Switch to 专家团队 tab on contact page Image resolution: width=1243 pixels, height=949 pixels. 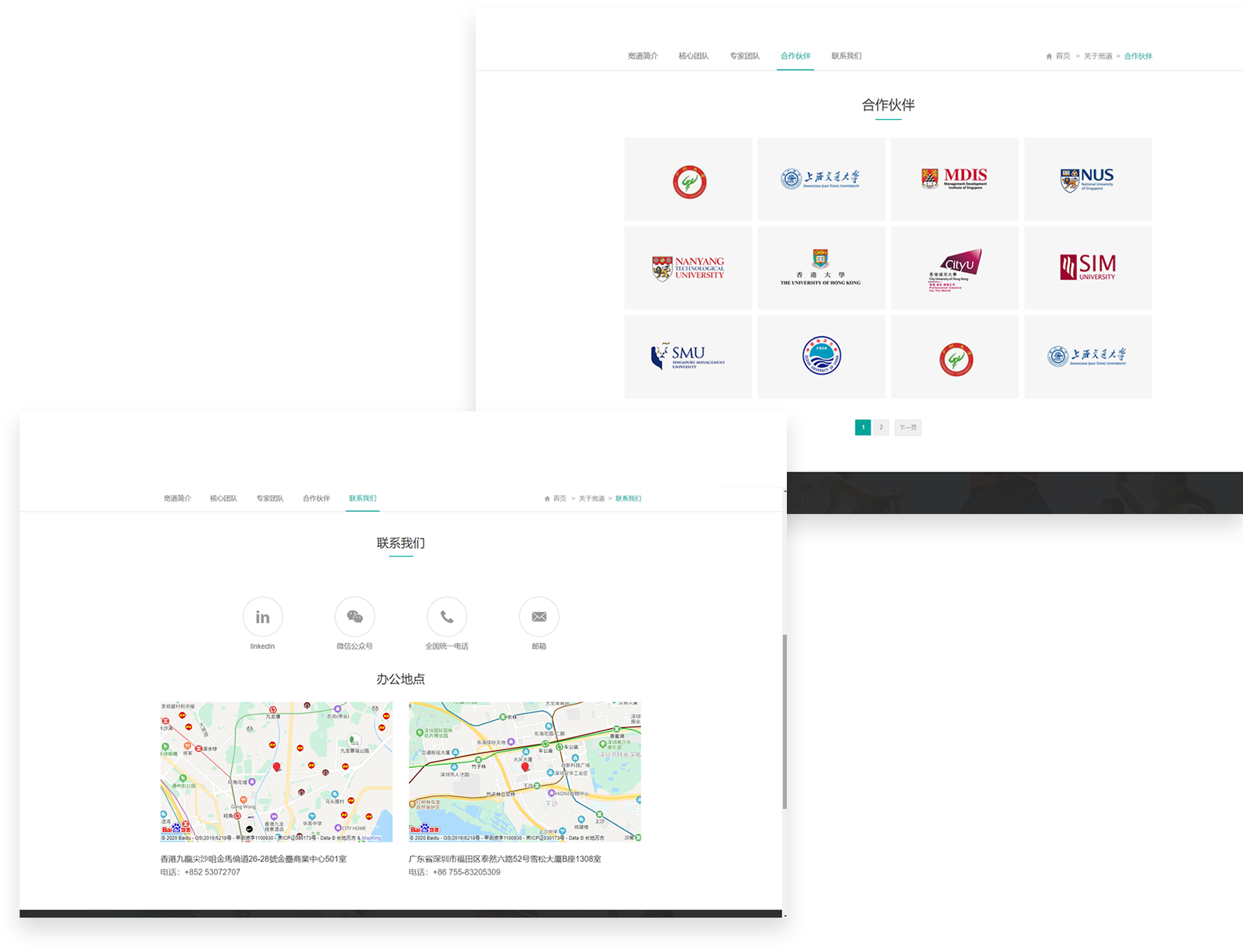click(x=270, y=498)
